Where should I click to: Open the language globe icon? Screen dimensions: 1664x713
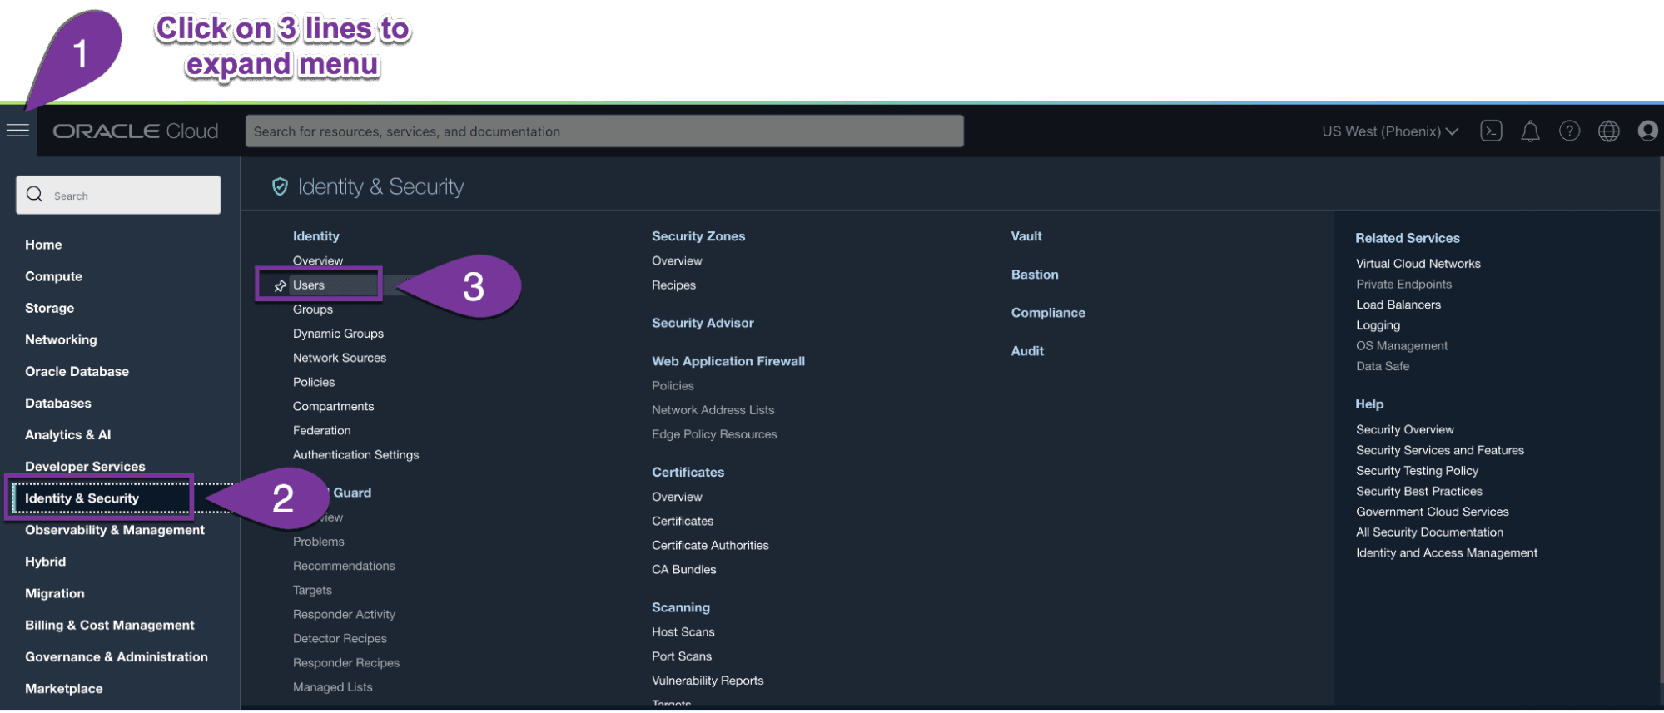click(x=1608, y=131)
